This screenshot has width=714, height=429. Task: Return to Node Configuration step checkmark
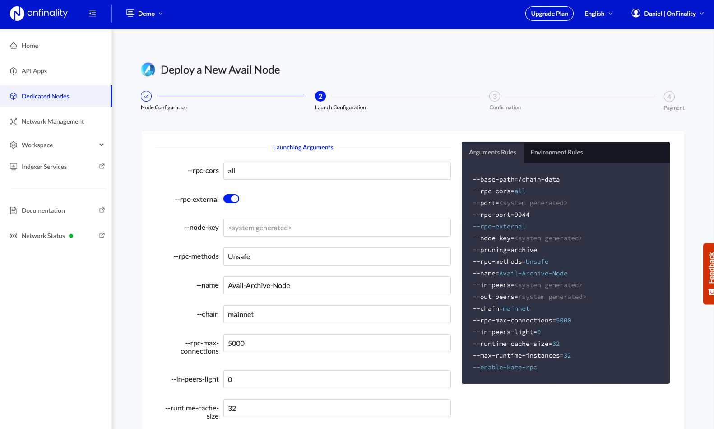(146, 96)
